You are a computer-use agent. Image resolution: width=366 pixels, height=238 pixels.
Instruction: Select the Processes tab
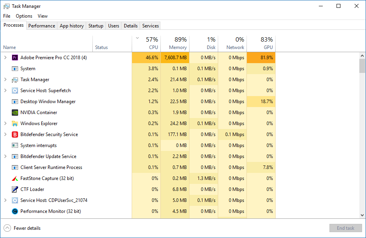click(13, 25)
